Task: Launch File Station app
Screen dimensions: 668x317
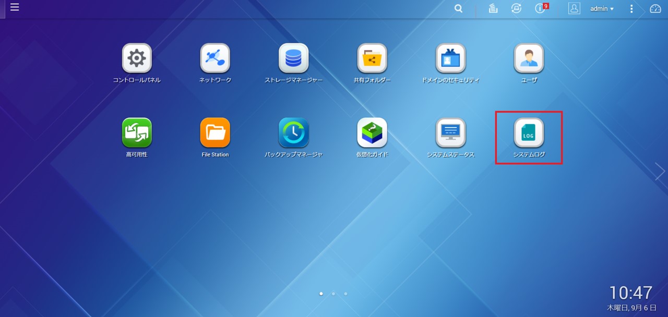Action: [x=215, y=132]
